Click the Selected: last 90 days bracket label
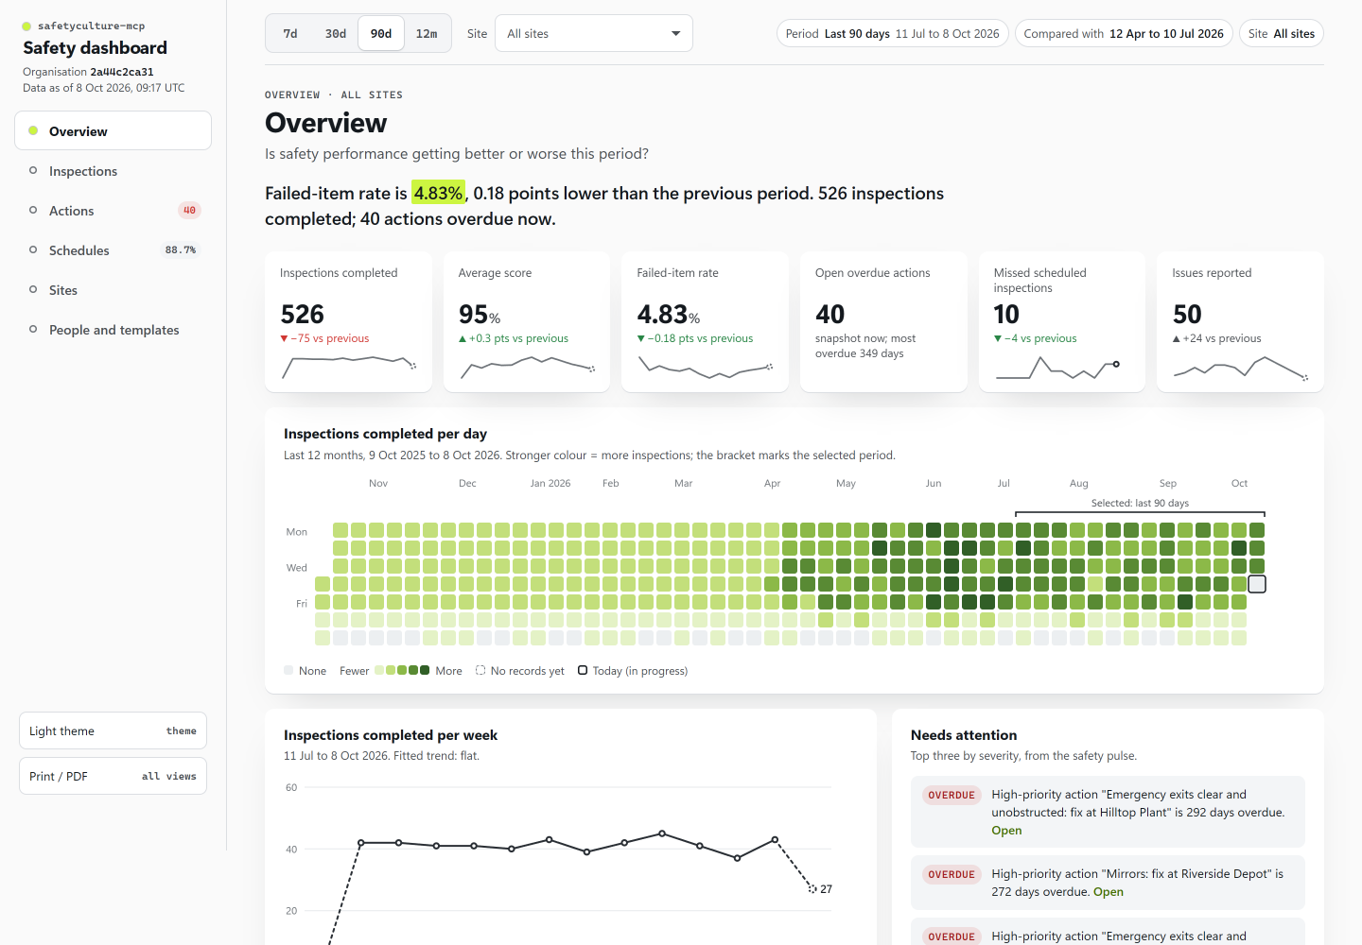The height and width of the screenshot is (945, 1362). coord(1140,503)
